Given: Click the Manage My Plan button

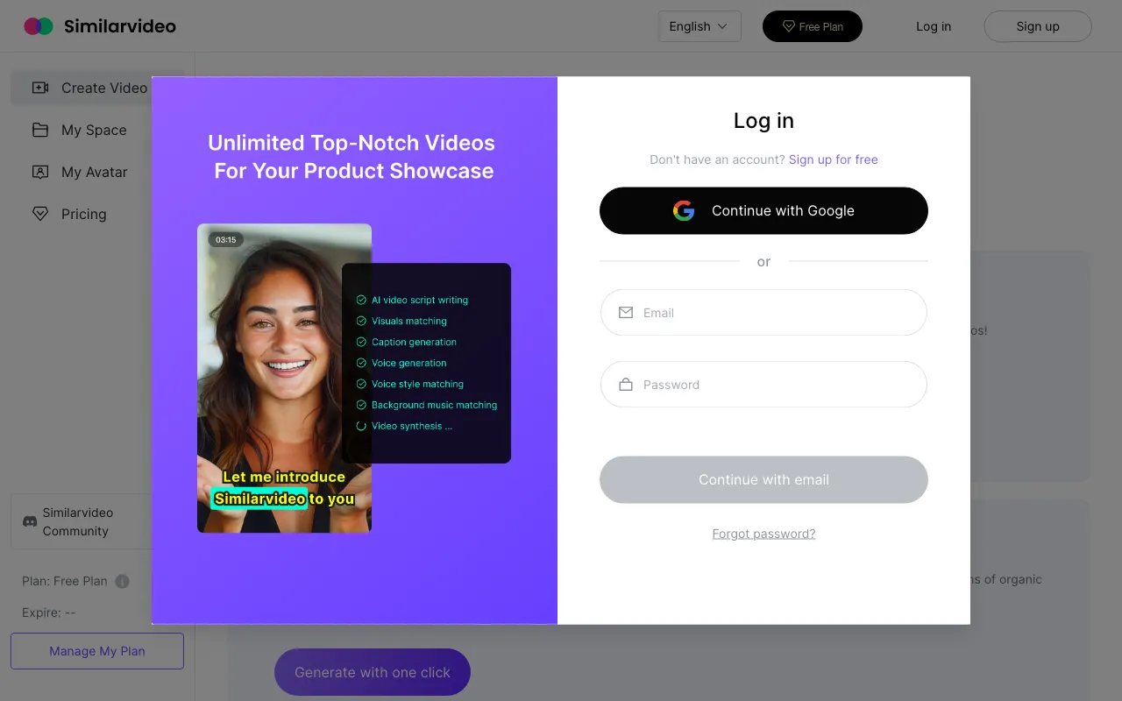Looking at the screenshot, I should (x=97, y=651).
